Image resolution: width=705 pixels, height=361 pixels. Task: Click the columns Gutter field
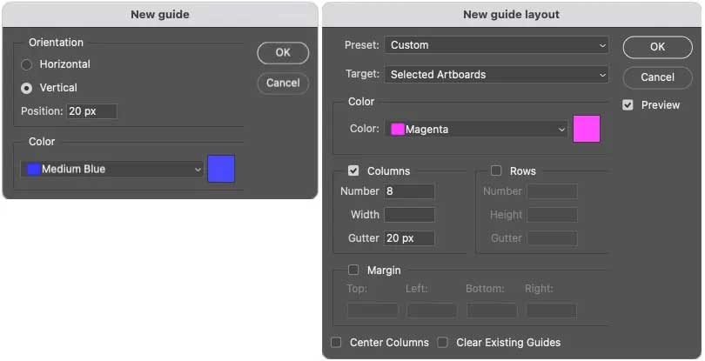(x=409, y=238)
